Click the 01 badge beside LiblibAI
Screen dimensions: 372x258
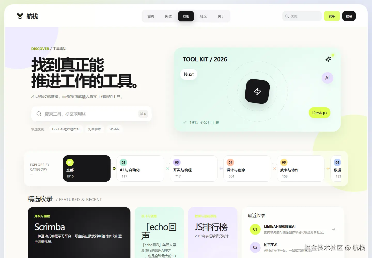click(x=255, y=229)
